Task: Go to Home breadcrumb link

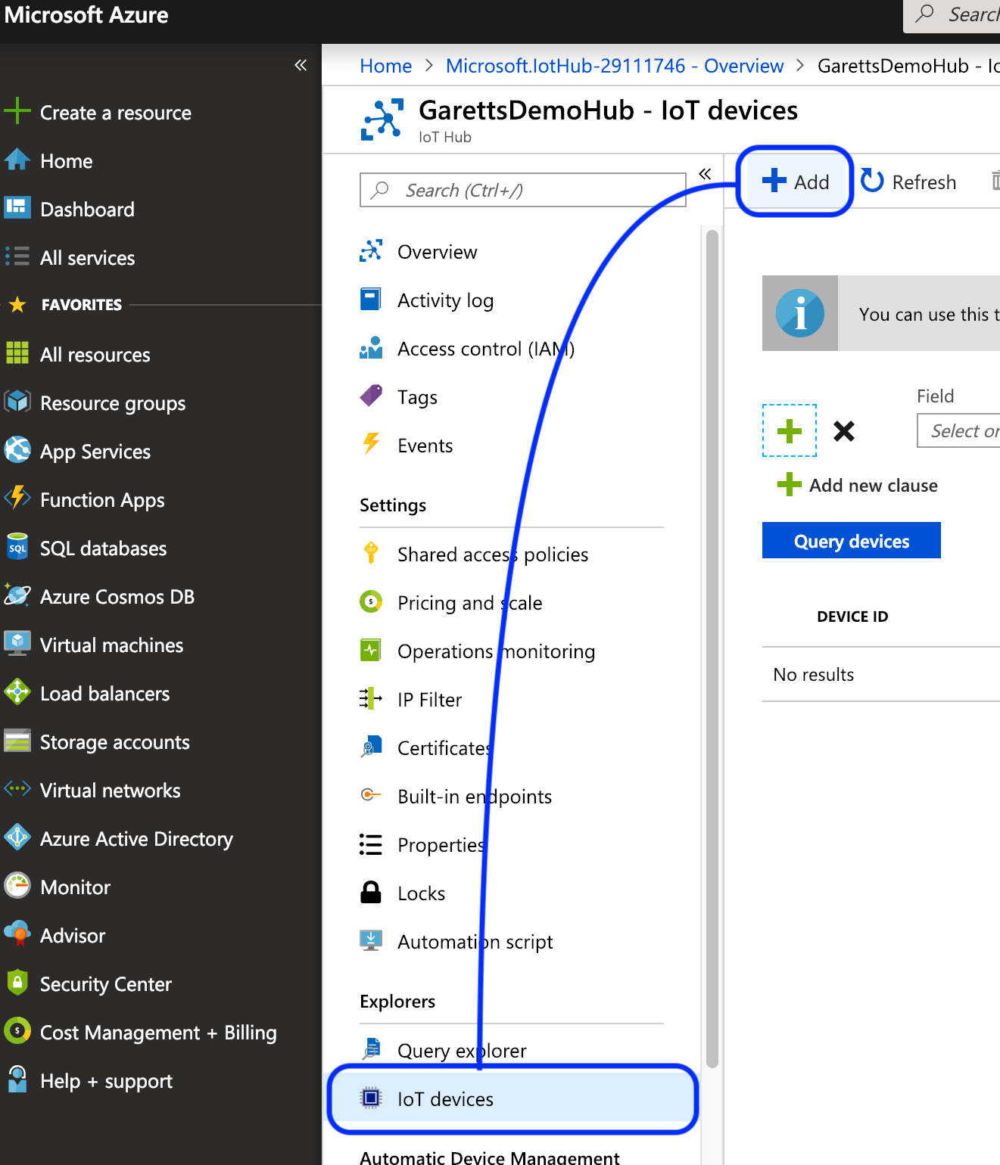Action: 386,66
